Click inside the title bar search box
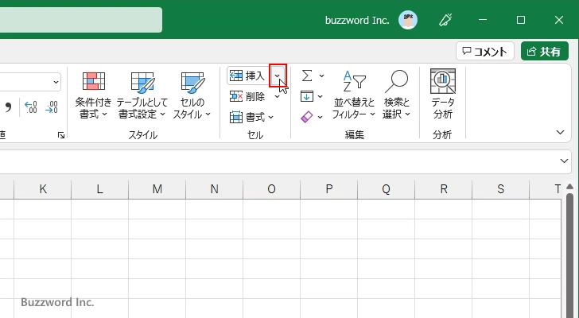 81,20
